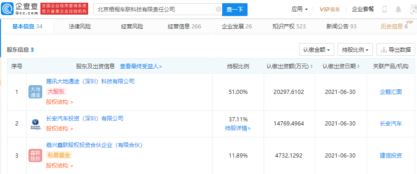The width and height of the screenshot is (417, 174).
Task: Click the 关联产品/机构 column header
Action: pyautogui.click(x=391, y=66)
